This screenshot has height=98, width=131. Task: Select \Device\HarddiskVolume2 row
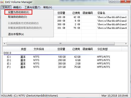pos(112,21)
